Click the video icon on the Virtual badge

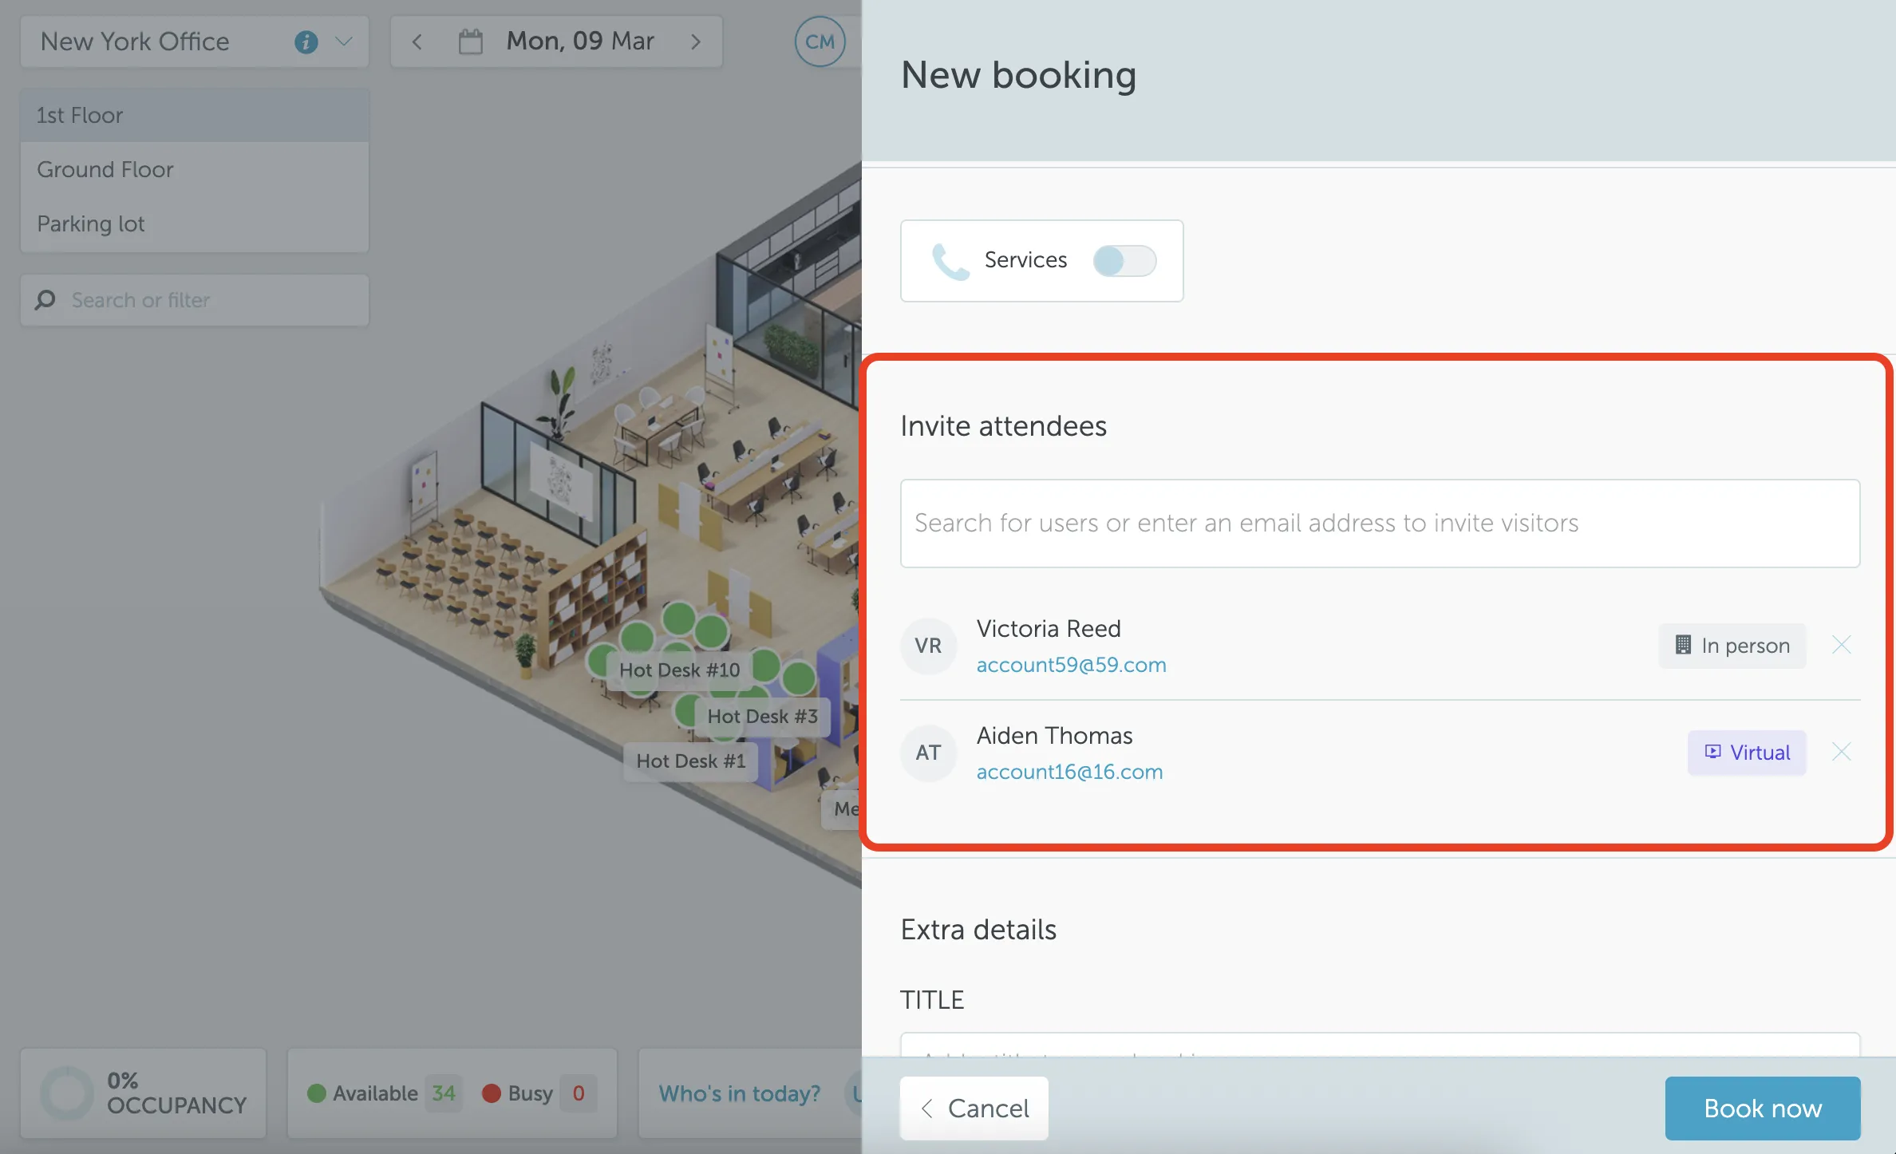pyautogui.click(x=1713, y=752)
